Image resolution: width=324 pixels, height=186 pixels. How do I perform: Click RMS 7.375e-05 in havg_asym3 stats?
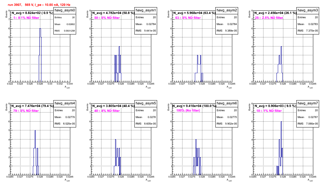tap(308, 31)
